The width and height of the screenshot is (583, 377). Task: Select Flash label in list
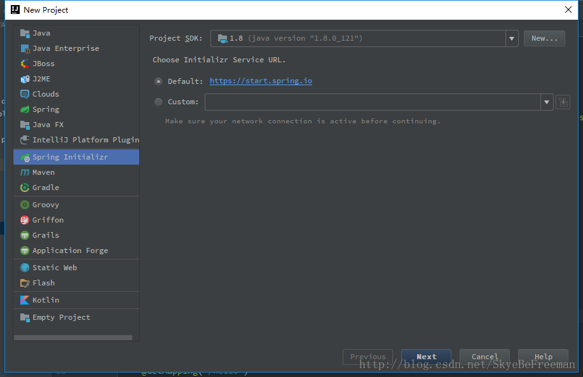tap(43, 283)
